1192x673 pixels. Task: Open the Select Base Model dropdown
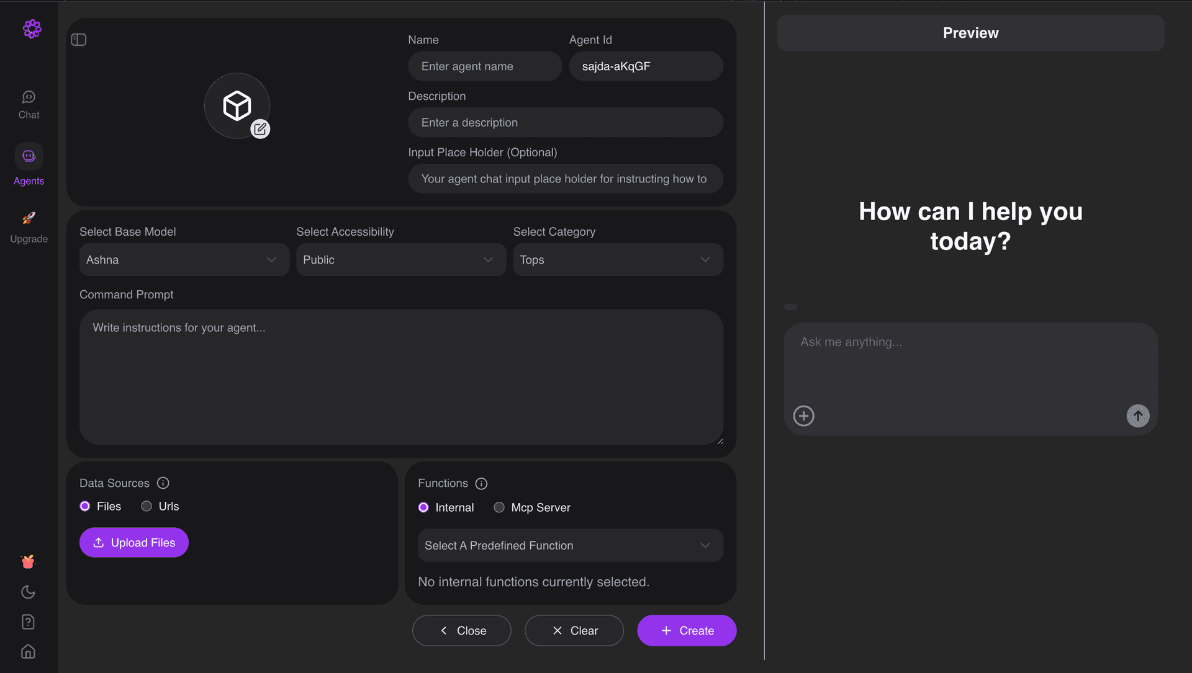(x=184, y=259)
